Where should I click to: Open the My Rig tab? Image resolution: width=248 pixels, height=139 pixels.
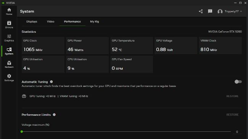(x=95, y=22)
